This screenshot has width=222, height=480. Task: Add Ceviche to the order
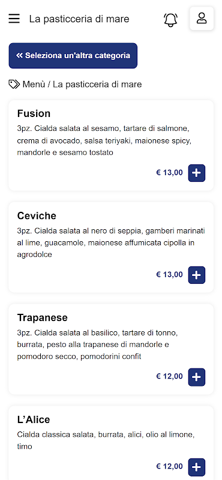tap(197, 275)
